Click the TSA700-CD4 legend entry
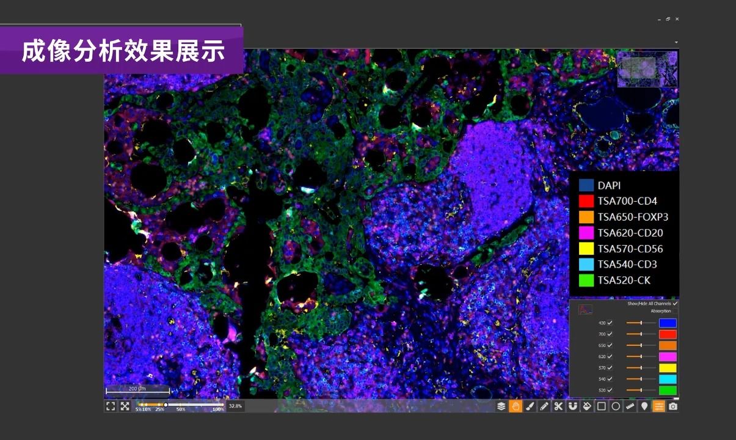This screenshot has height=440, width=736. click(x=618, y=201)
